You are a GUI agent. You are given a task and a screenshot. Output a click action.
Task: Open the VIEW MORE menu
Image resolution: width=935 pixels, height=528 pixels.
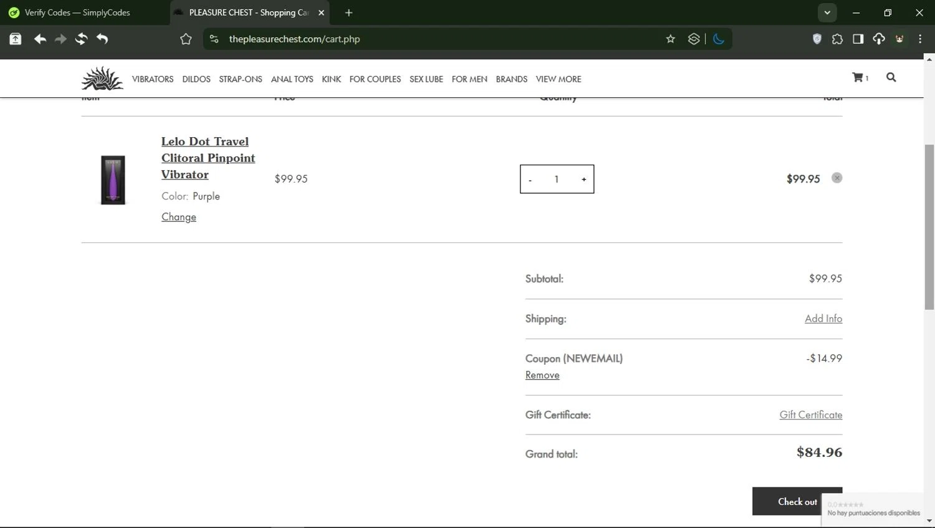tap(559, 79)
